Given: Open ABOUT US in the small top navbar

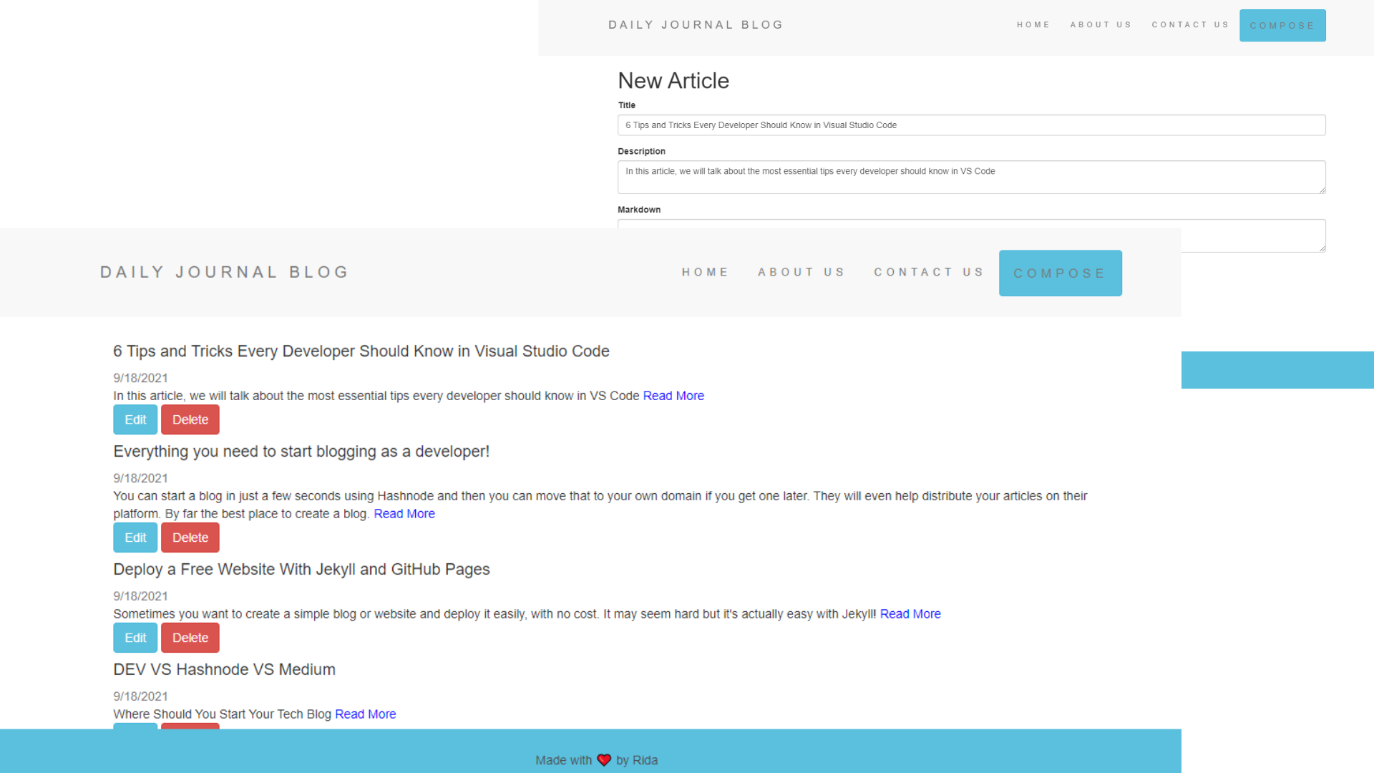Looking at the screenshot, I should pos(1101,24).
